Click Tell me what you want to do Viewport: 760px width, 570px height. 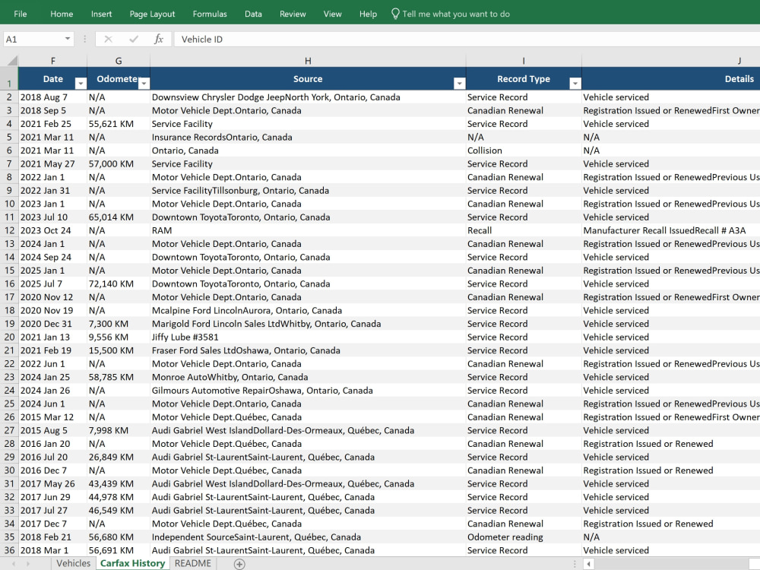pos(456,14)
